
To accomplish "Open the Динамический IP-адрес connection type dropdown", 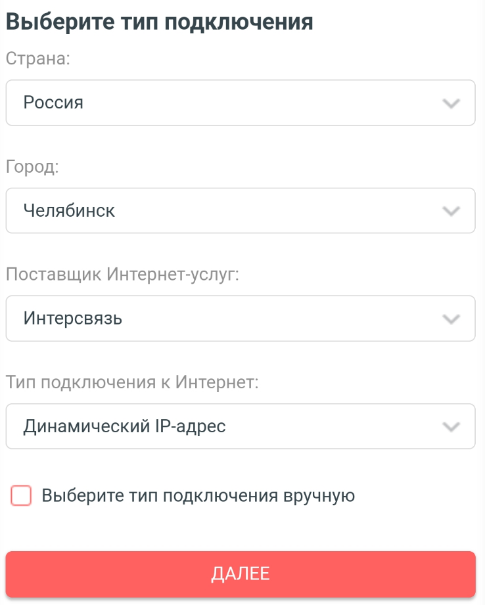I will [240, 426].
